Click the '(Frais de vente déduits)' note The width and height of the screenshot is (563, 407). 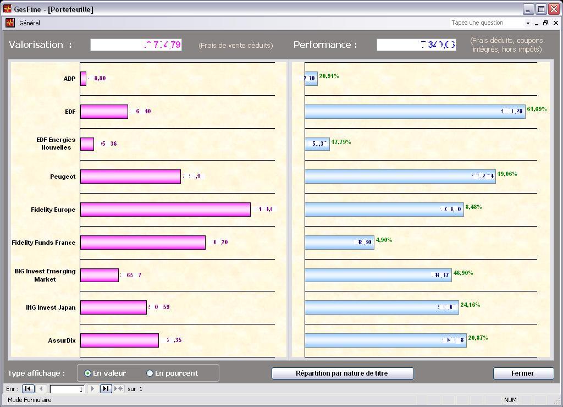[x=235, y=45]
